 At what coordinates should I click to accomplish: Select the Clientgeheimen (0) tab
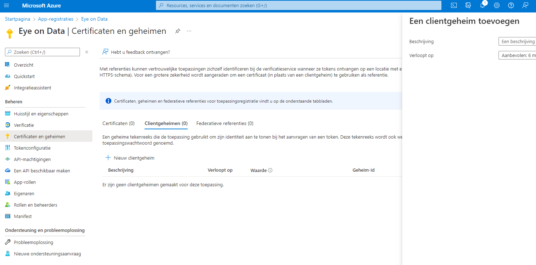pyautogui.click(x=166, y=123)
